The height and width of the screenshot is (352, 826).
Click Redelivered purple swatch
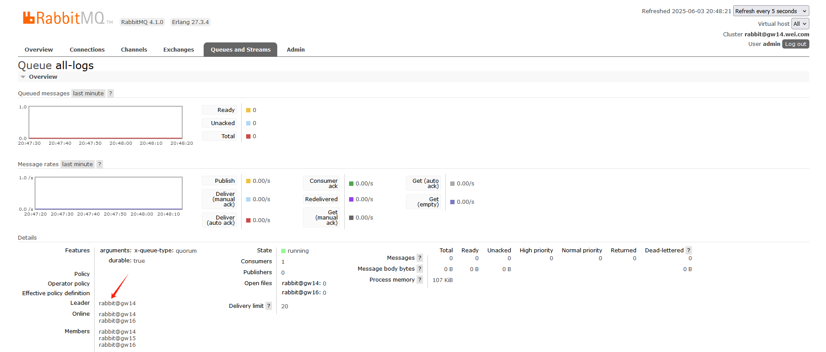pos(351,199)
